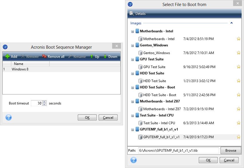Collapse the Motherboards - Intel group
Viewport: 244px width, 168px height.
tap(132, 31)
